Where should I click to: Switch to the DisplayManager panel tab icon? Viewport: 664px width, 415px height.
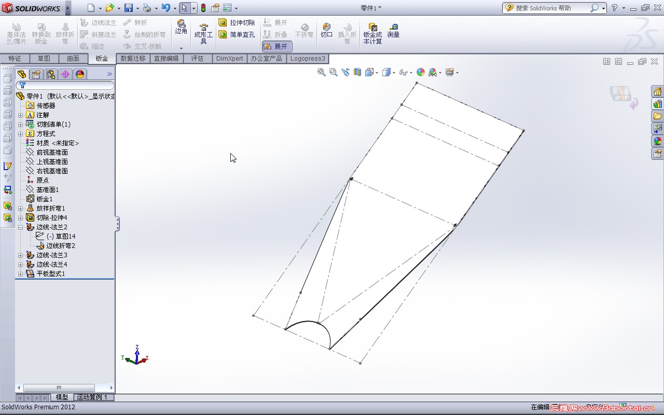[x=79, y=74]
